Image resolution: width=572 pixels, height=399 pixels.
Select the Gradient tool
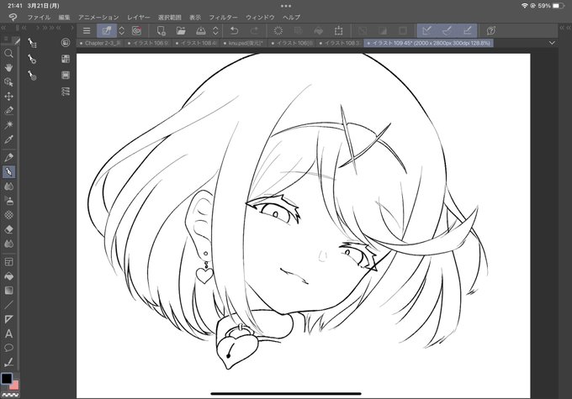click(8, 291)
